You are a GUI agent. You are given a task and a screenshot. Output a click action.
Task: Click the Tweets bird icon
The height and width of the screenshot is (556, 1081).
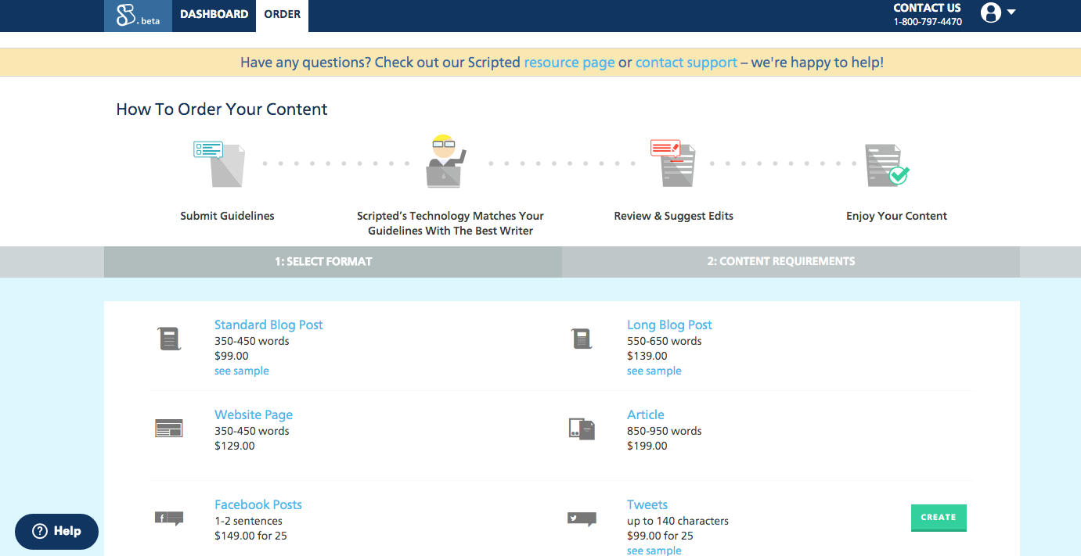click(582, 518)
